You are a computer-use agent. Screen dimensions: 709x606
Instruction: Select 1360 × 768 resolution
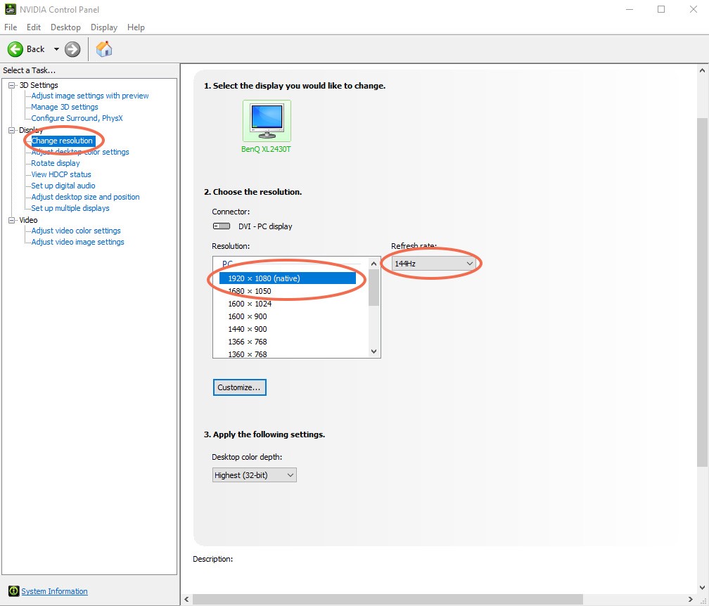[x=248, y=354]
